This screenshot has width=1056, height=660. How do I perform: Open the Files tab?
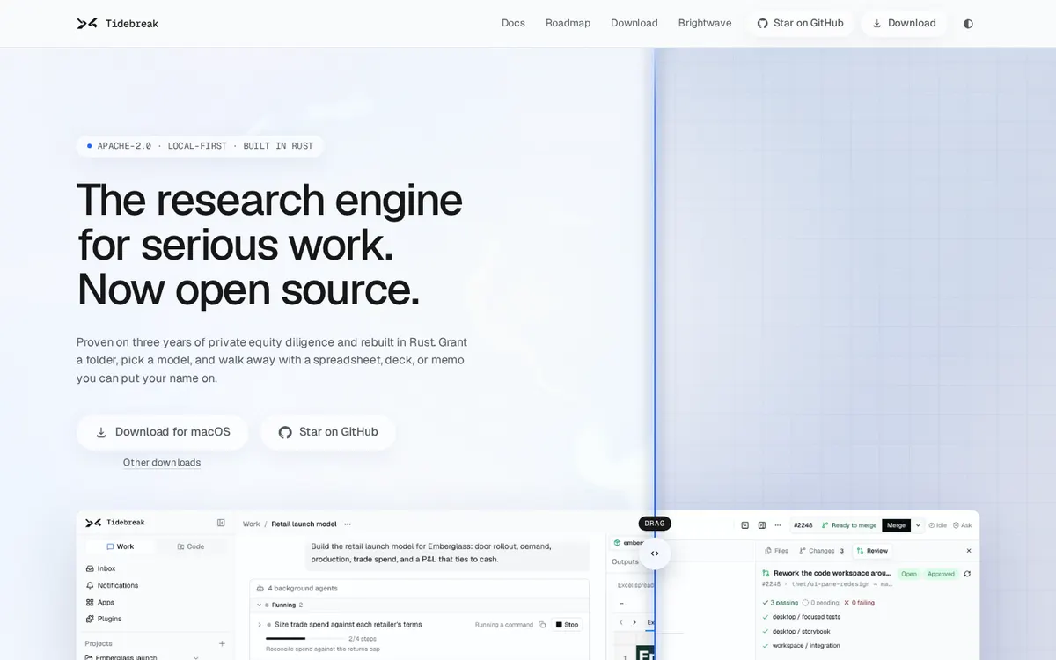click(x=776, y=551)
